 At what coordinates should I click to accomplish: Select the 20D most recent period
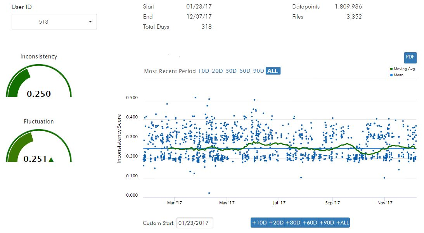[217, 71]
